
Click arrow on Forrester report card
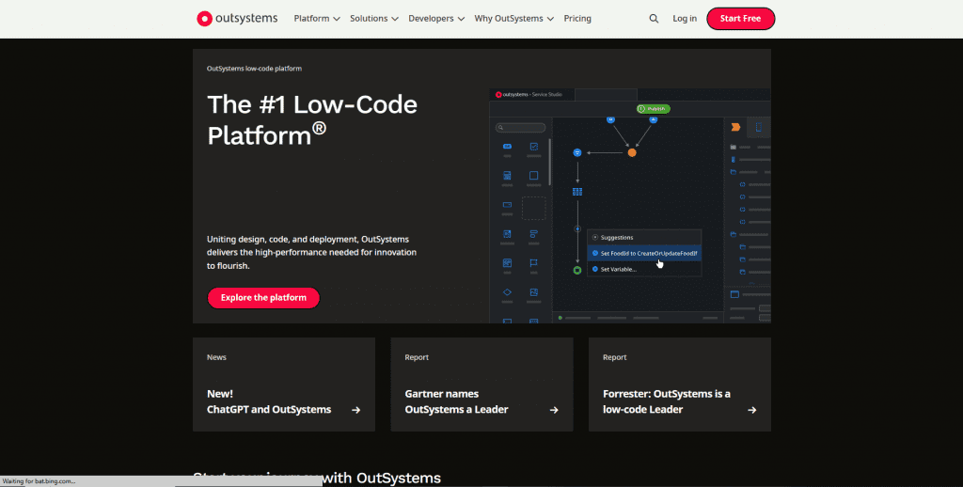751,410
